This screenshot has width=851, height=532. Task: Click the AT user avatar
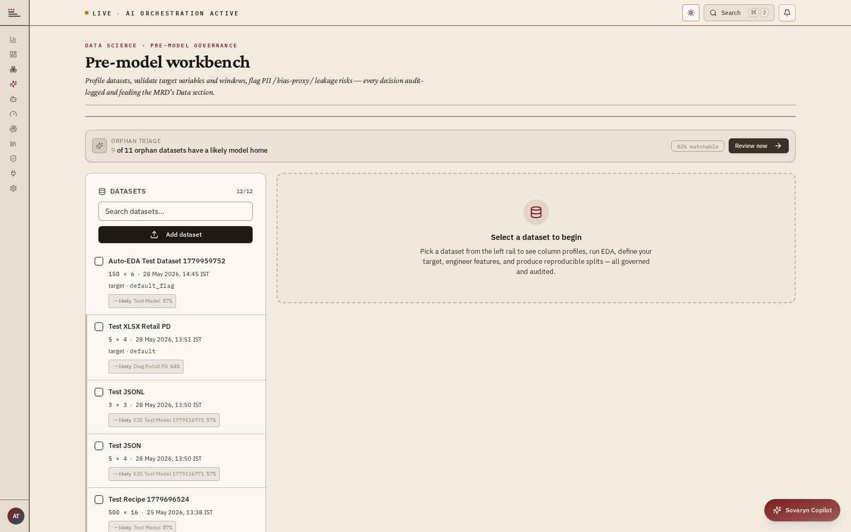click(x=16, y=516)
